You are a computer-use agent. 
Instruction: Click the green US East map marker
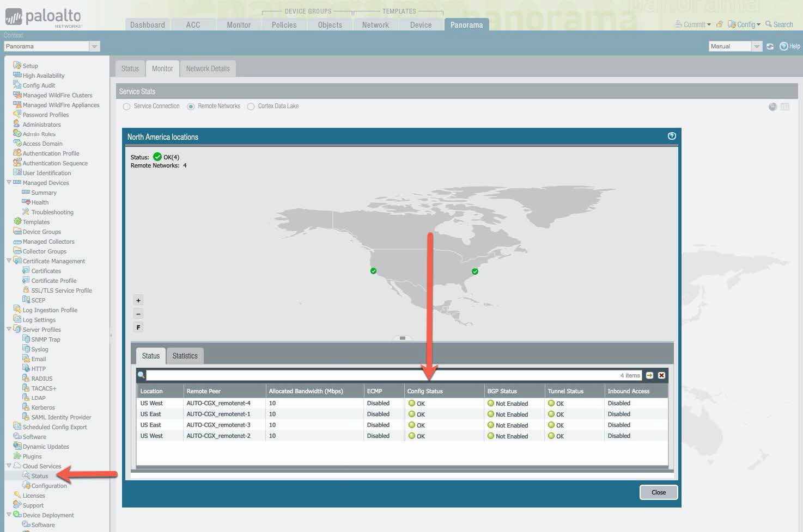[x=475, y=271]
